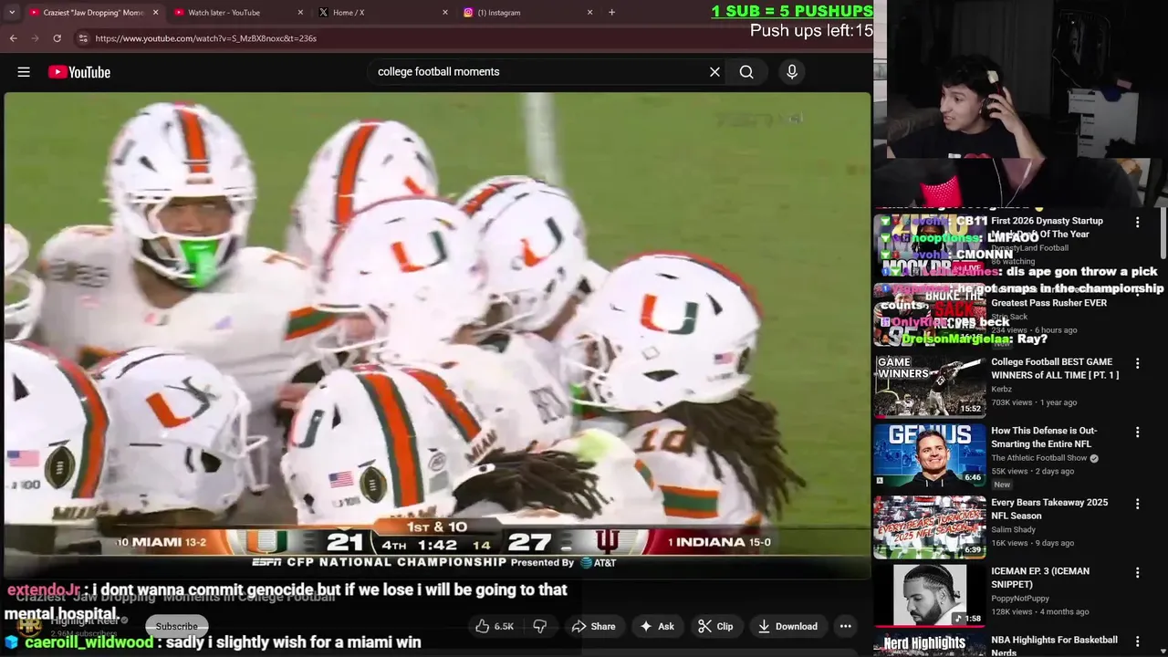Open options for Greatest Pass Rusher EVER
Image resolution: width=1168 pixels, height=657 pixels.
click(x=1137, y=292)
